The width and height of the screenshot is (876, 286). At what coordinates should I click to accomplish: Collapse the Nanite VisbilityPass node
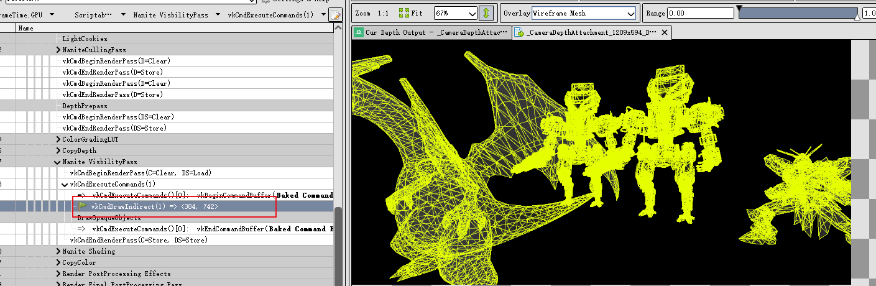tap(58, 162)
